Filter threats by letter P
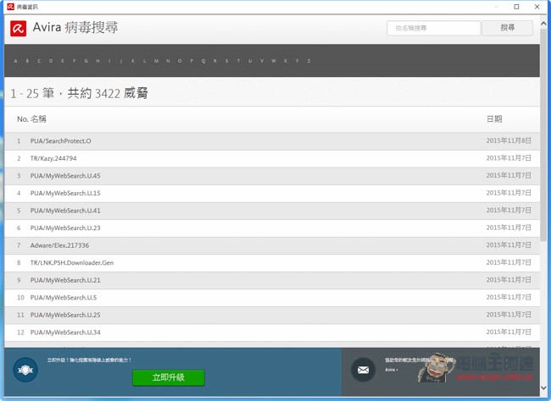551x401 pixels. pos(192,61)
